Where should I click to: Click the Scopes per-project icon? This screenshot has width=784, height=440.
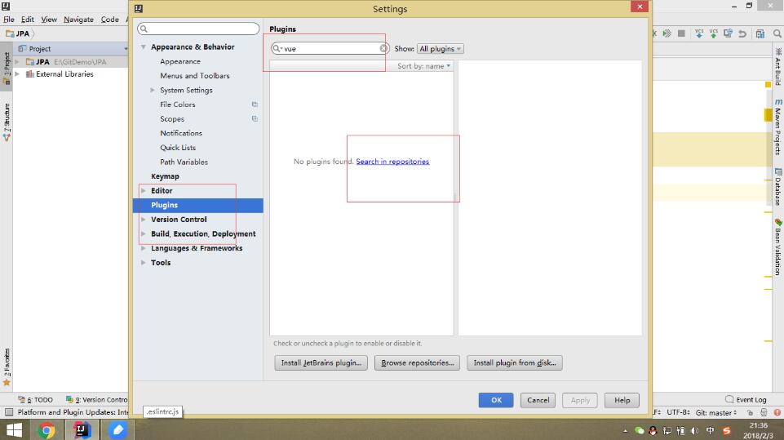pos(255,118)
